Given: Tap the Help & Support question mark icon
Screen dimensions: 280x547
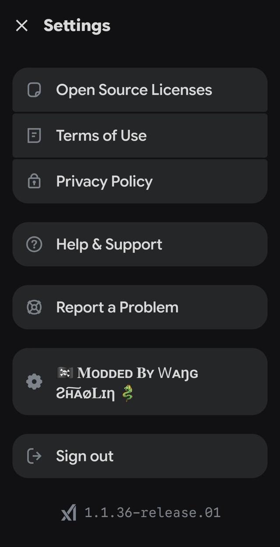Looking at the screenshot, I should point(34,244).
